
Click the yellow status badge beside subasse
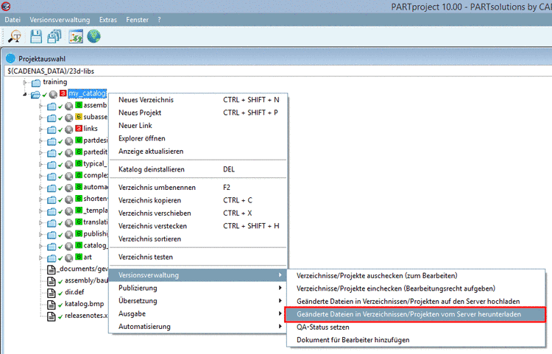pyautogui.click(x=79, y=116)
